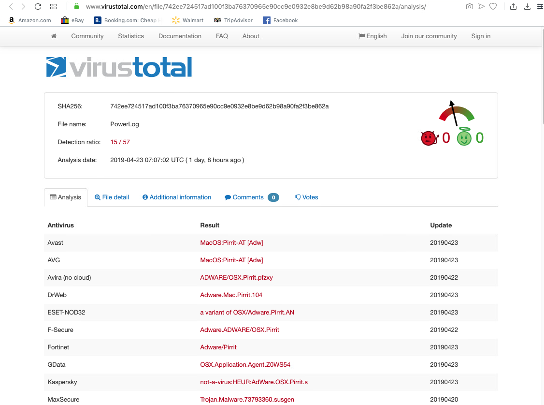Screen dimensions: 544x405
Task: Open the Documentation page
Action: pos(180,36)
